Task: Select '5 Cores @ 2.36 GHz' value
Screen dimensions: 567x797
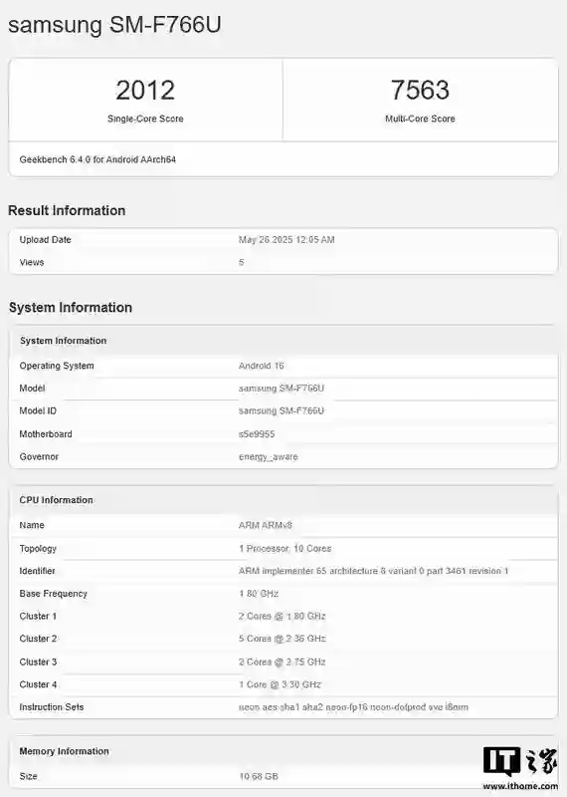Action: [x=282, y=639]
